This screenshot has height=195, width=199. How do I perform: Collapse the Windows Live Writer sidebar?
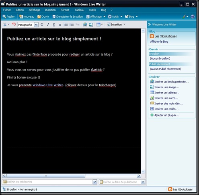150,25
